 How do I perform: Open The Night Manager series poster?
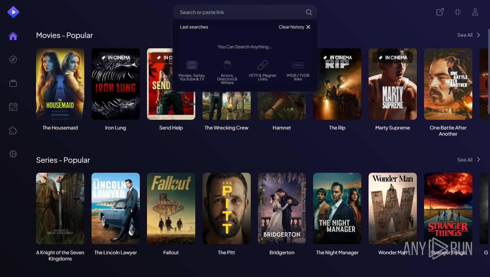pos(337,208)
